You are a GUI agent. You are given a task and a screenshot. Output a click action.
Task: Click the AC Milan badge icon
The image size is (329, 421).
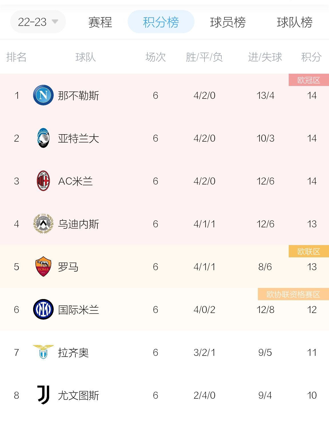[x=43, y=181]
